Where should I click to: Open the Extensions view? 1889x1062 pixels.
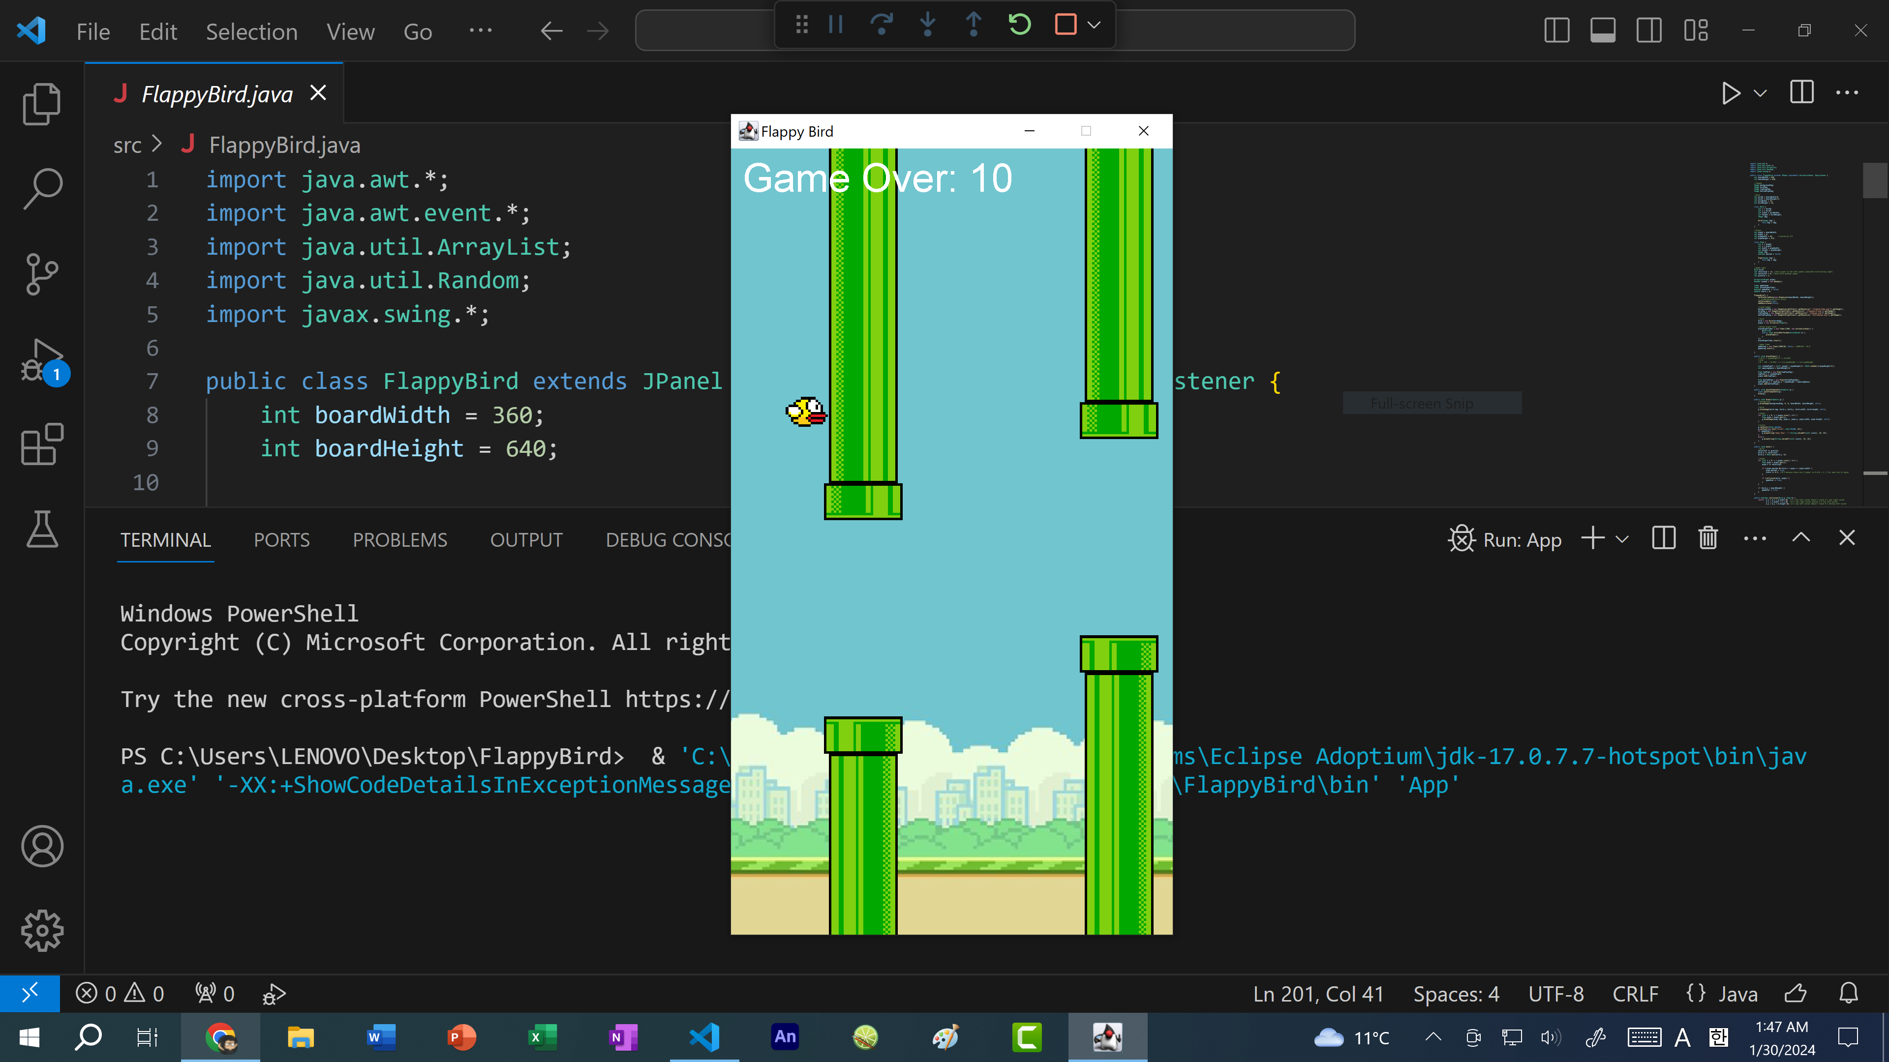[42, 444]
